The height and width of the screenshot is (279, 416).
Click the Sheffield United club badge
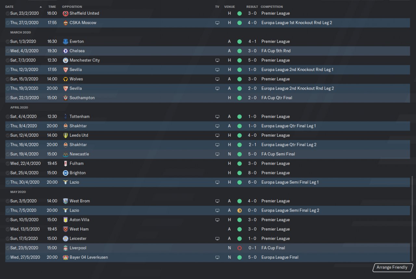point(65,13)
